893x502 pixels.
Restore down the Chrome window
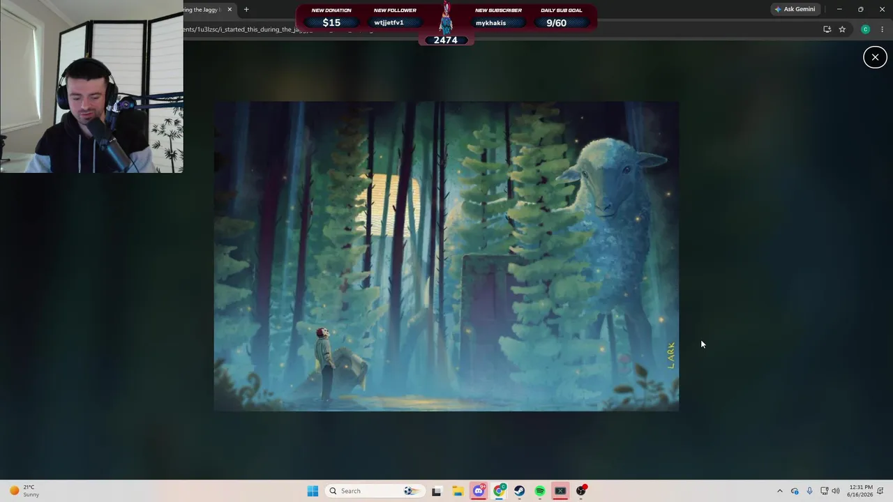(860, 9)
